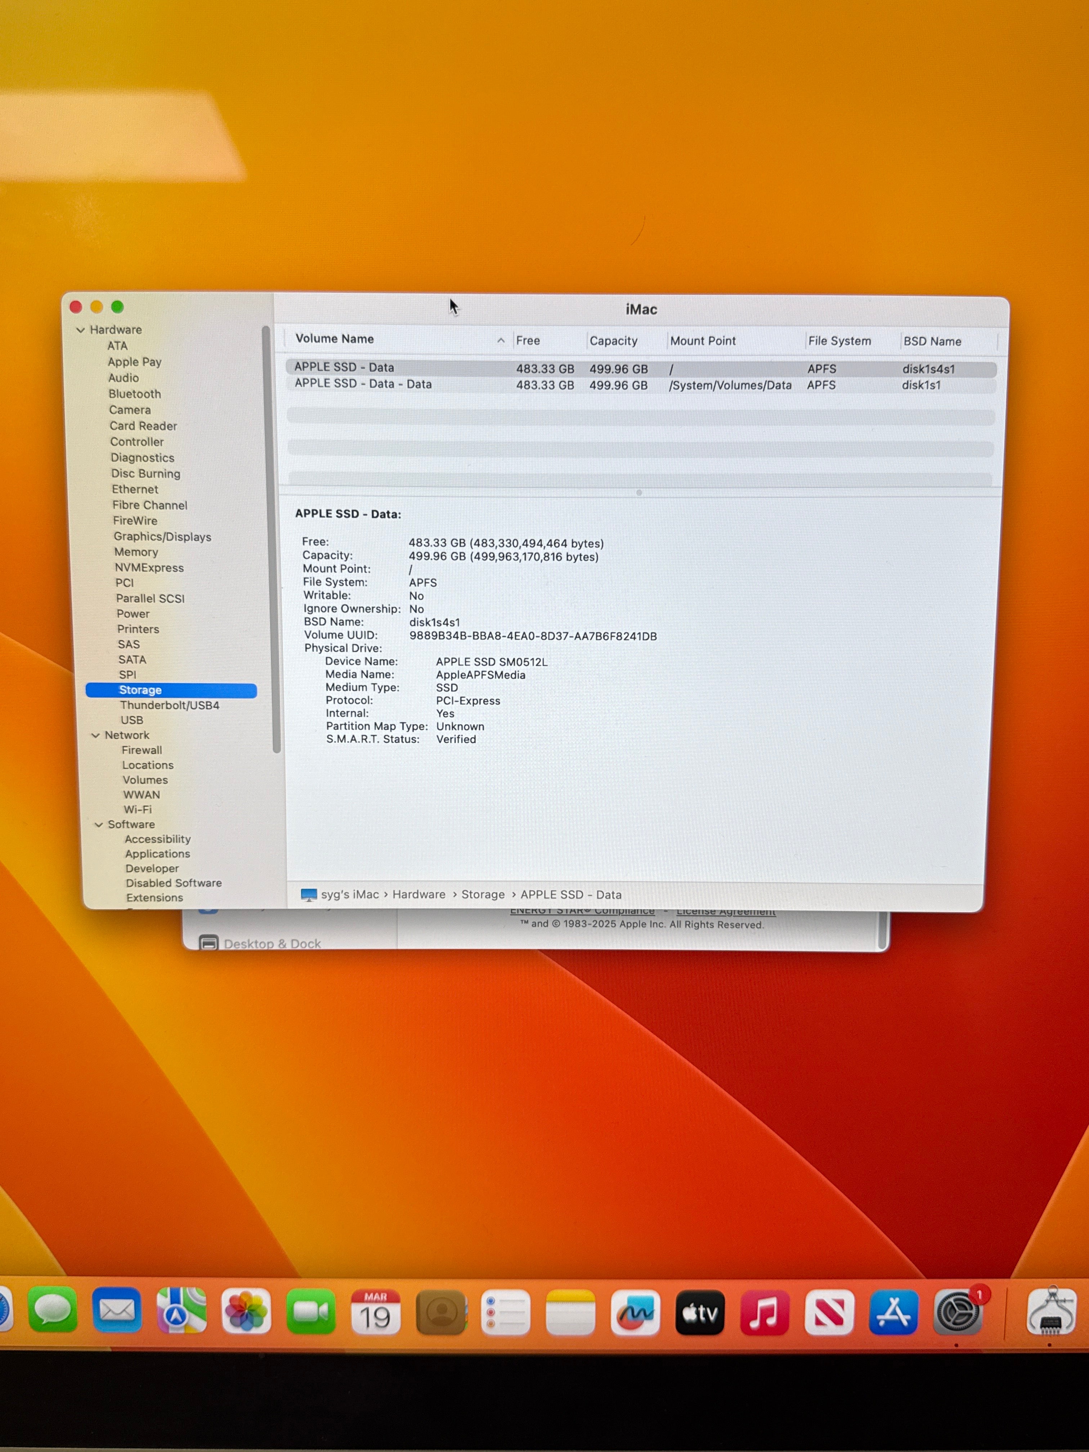
Task: Open the App Store from the Dock
Action: click(893, 1312)
